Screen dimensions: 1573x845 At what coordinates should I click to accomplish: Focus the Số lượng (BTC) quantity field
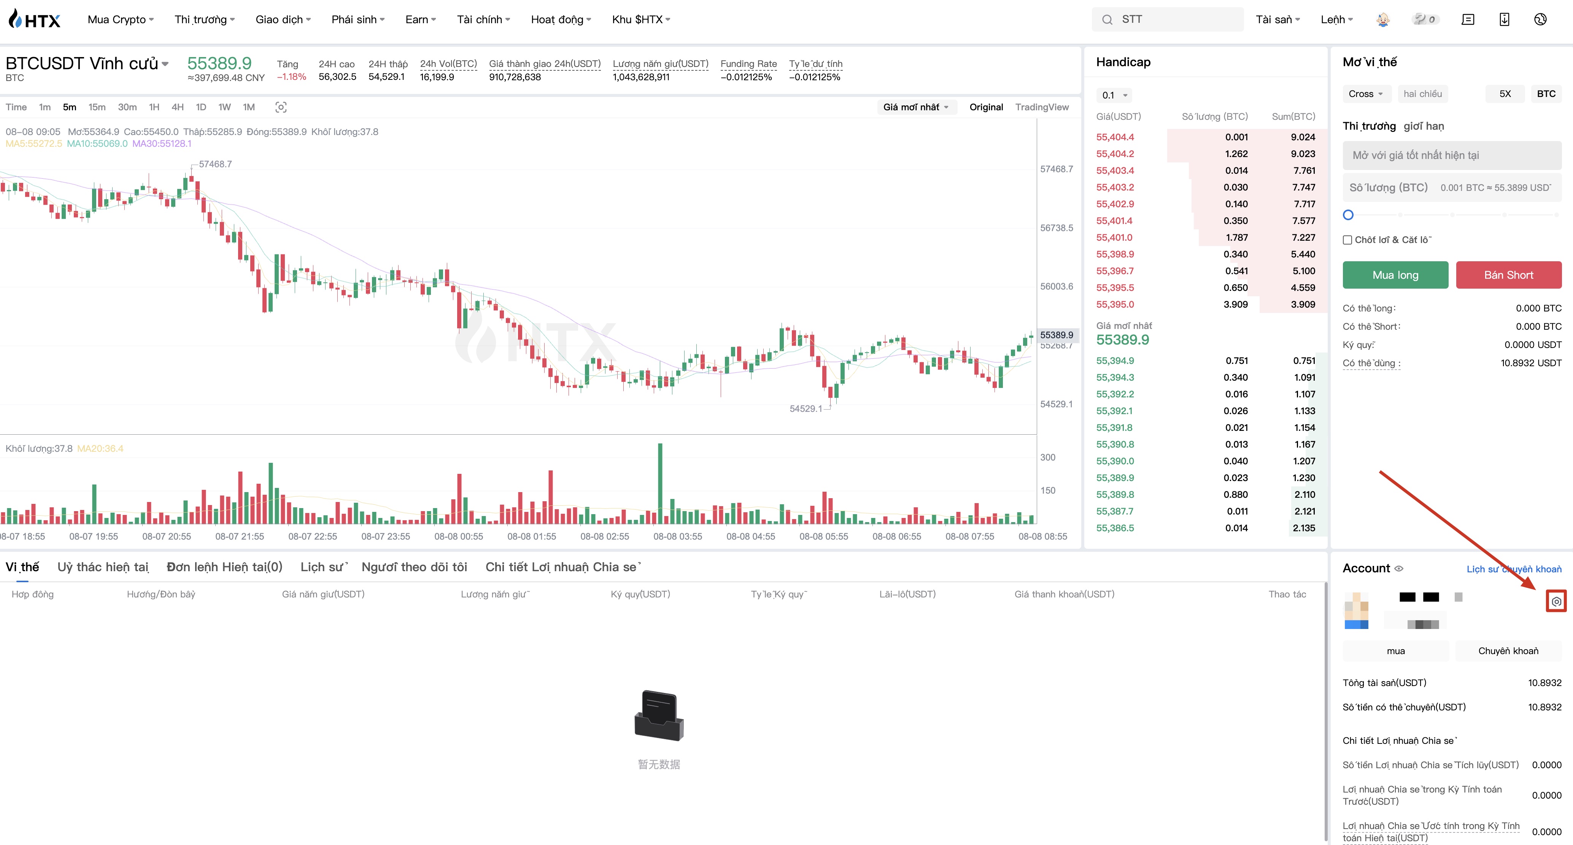(x=1451, y=187)
